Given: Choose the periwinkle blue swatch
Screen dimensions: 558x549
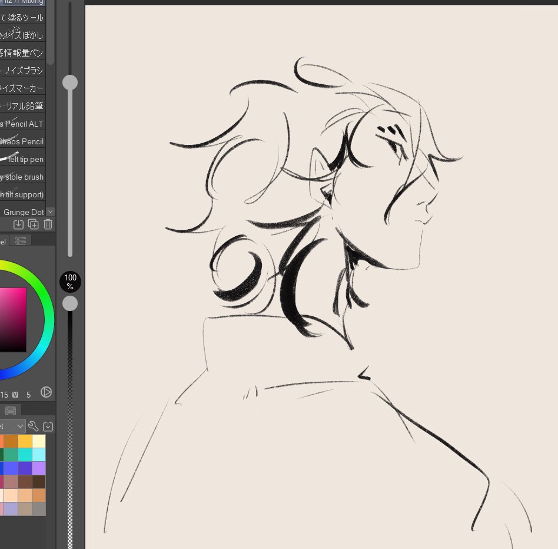Looking at the screenshot, I should point(11,468).
